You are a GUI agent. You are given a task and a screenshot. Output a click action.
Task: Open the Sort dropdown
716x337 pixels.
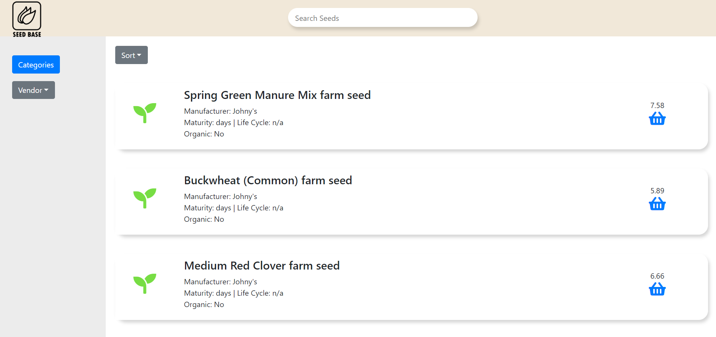point(131,55)
